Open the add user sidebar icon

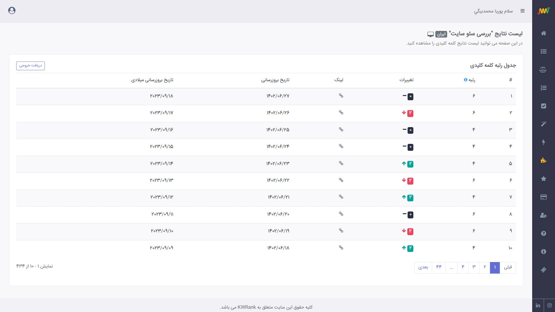point(543,215)
